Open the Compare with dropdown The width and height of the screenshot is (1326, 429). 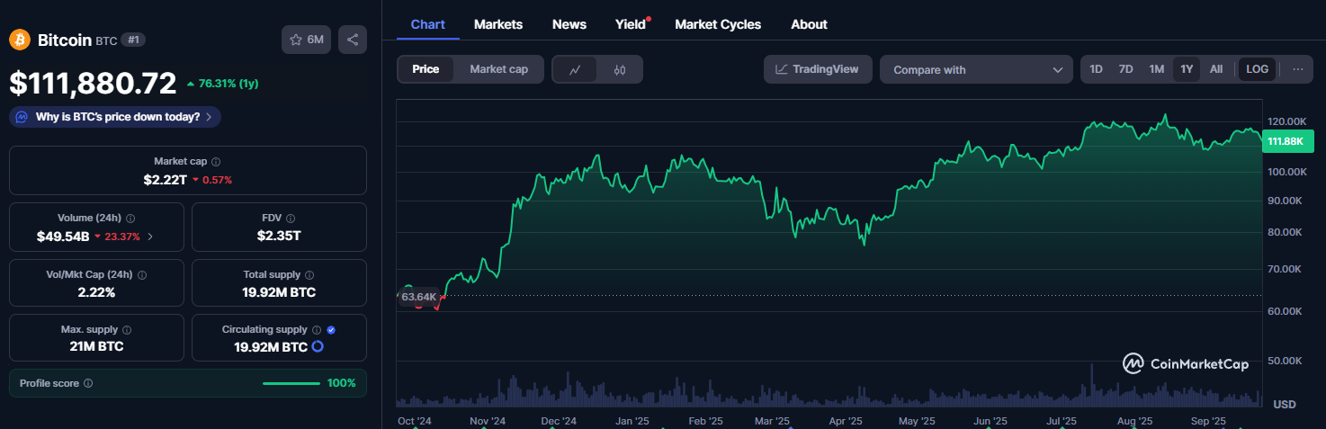[976, 69]
